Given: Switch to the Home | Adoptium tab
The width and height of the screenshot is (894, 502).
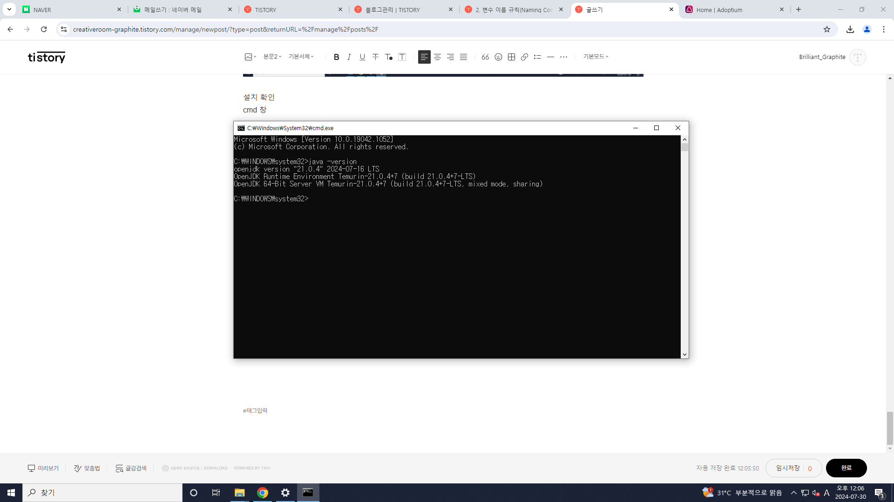Looking at the screenshot, I should [x=729, y=10].
